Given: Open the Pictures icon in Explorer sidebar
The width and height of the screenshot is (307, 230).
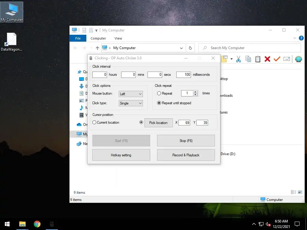Looking at the screenshot, I should (x=82, y=101).
